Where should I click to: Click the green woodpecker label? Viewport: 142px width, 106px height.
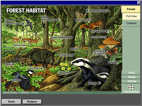click(62, 38)
